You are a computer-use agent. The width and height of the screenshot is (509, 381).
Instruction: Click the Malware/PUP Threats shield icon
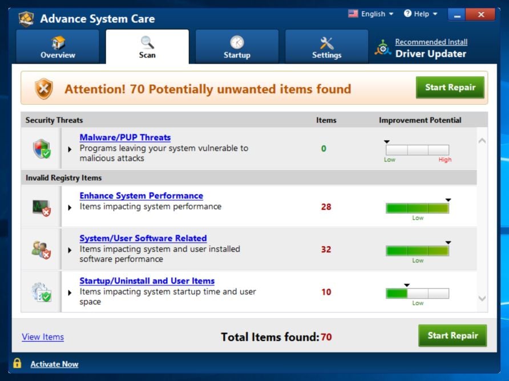click(x=42, y=149)
